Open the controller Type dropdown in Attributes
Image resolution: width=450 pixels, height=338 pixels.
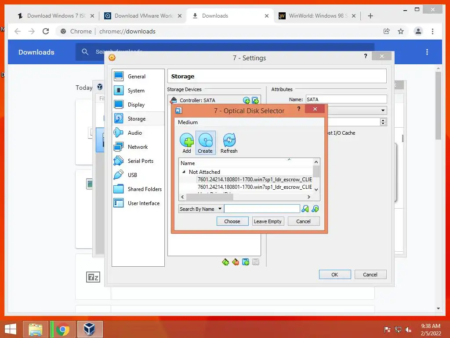357,110
